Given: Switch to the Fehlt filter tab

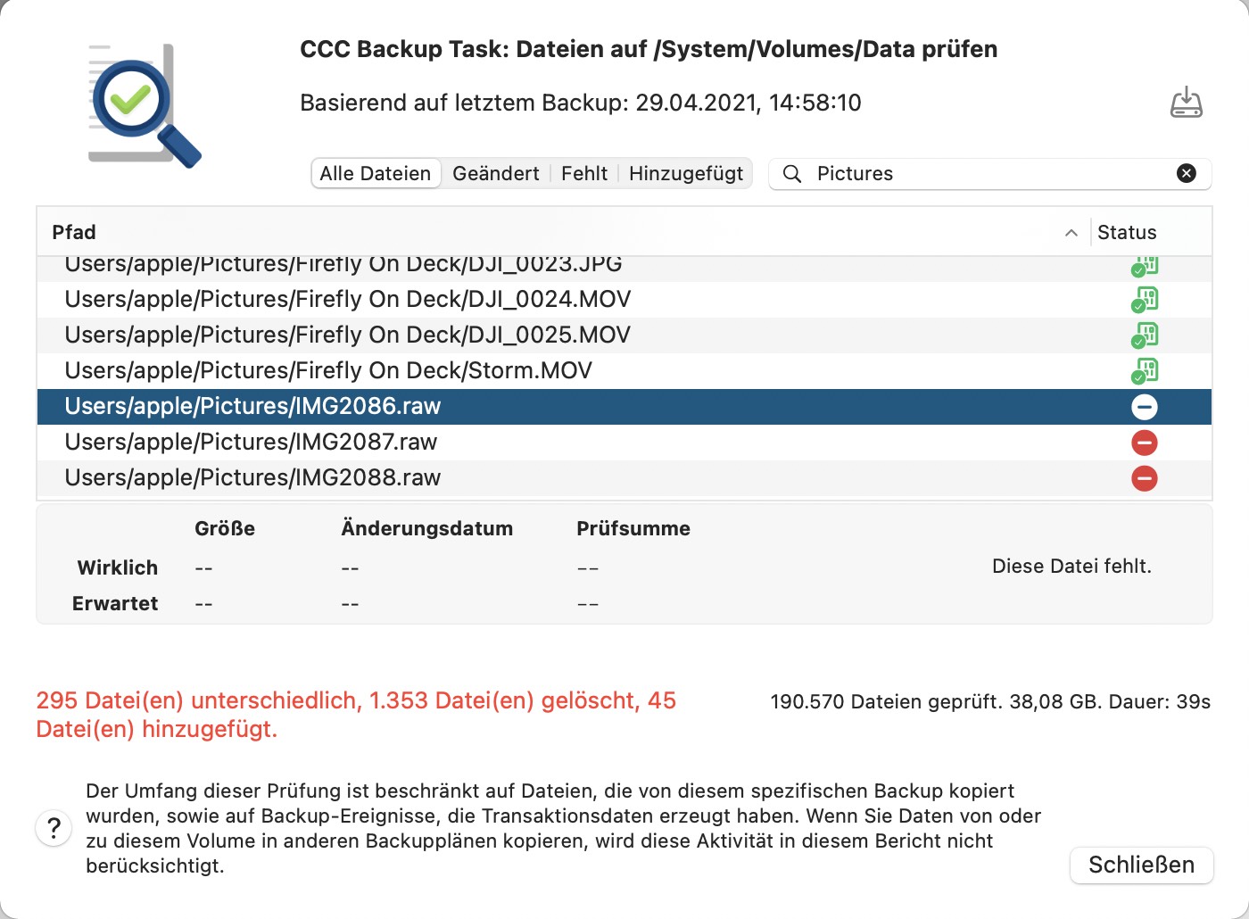Looking at the screenshot, I should click(584, 173).
